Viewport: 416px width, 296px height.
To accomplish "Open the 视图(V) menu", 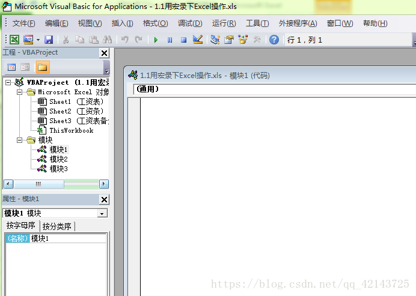I will tap(90, 23).
